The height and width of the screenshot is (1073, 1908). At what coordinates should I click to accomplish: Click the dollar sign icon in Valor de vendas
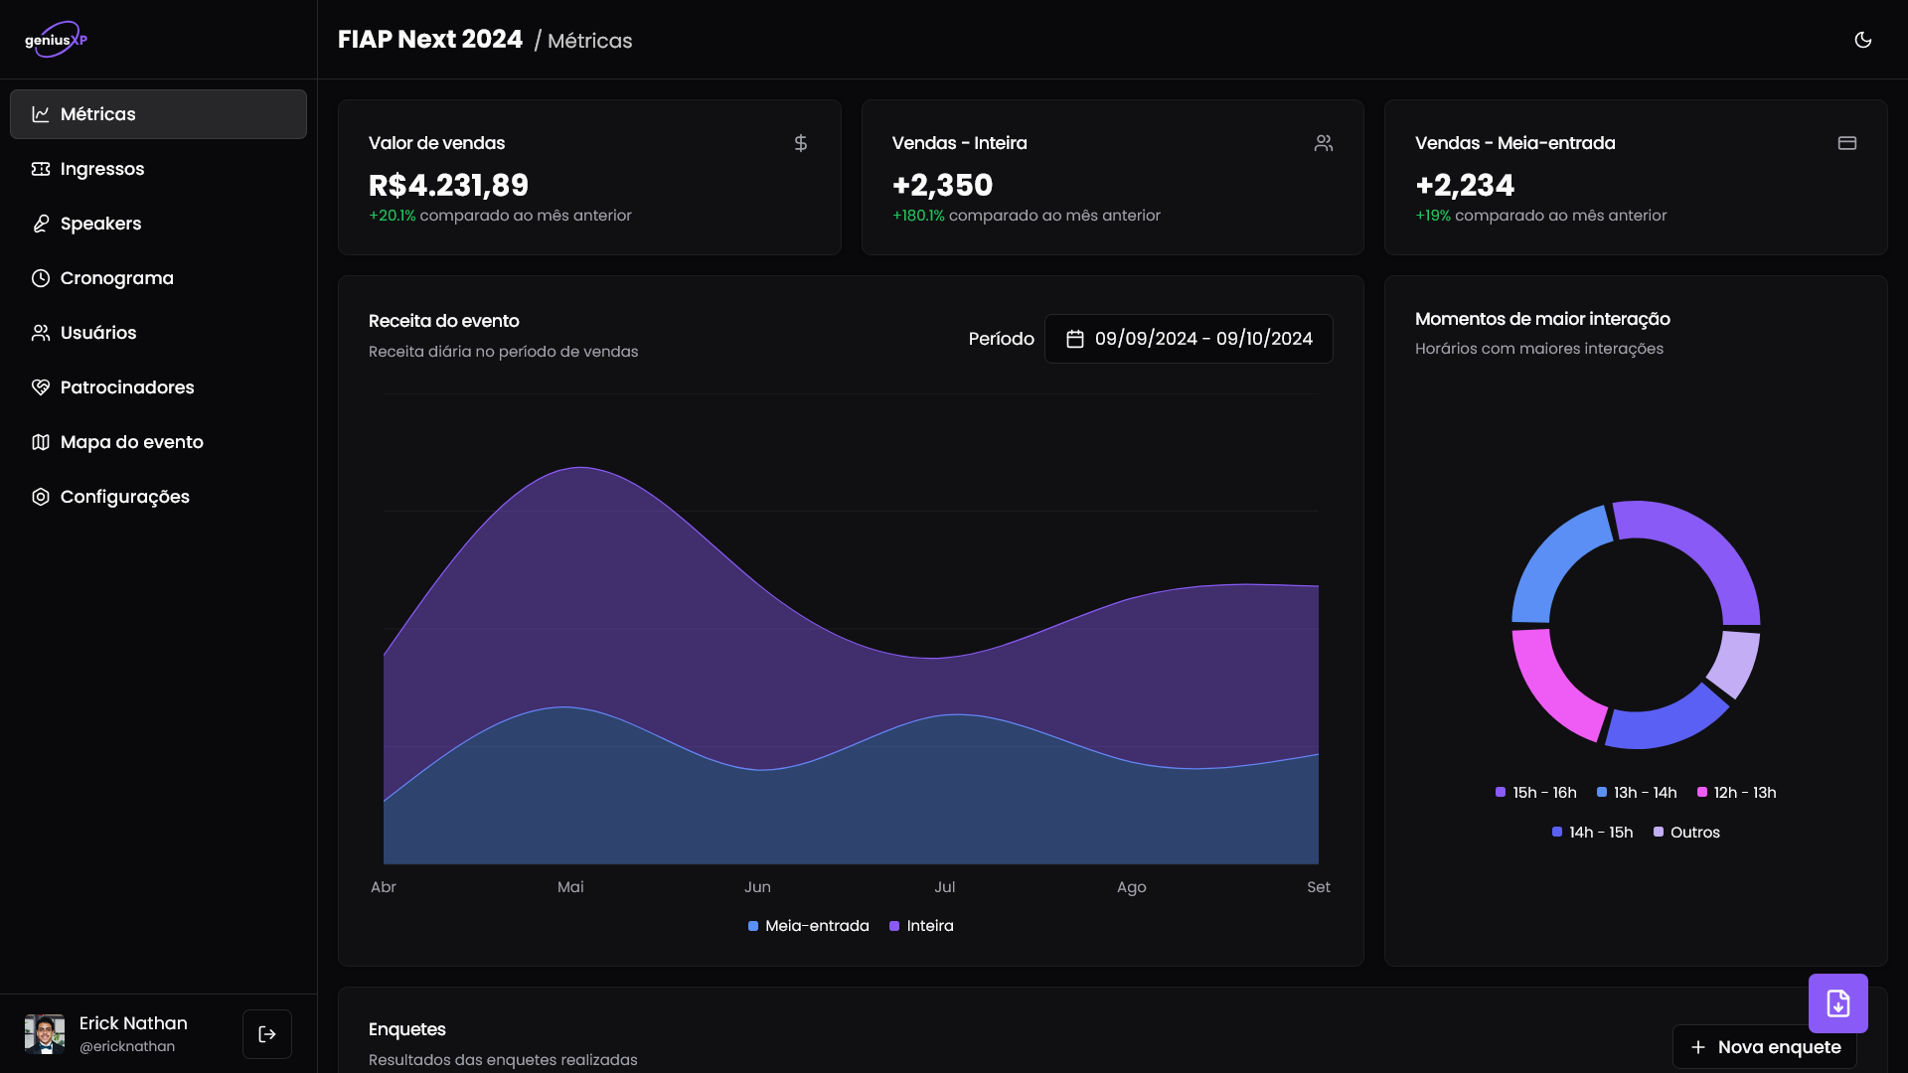[801, 143]
